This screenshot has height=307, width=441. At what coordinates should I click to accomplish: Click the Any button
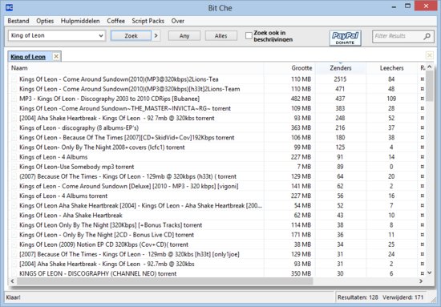(184, 36)
